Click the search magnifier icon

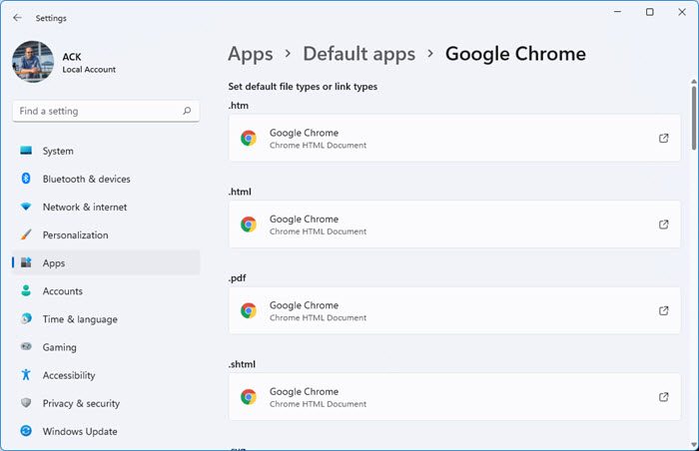click(187, 112)
